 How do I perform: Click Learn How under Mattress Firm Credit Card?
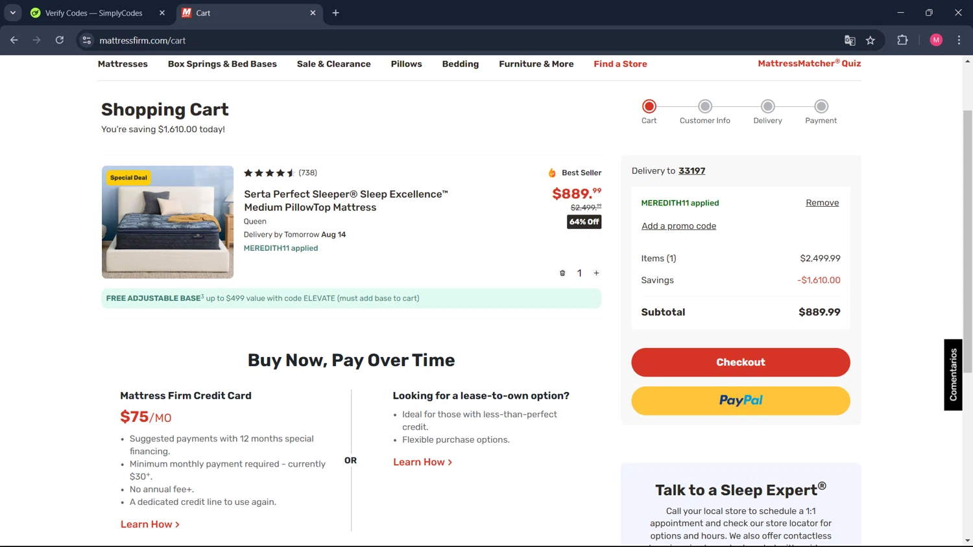point(150,524)
